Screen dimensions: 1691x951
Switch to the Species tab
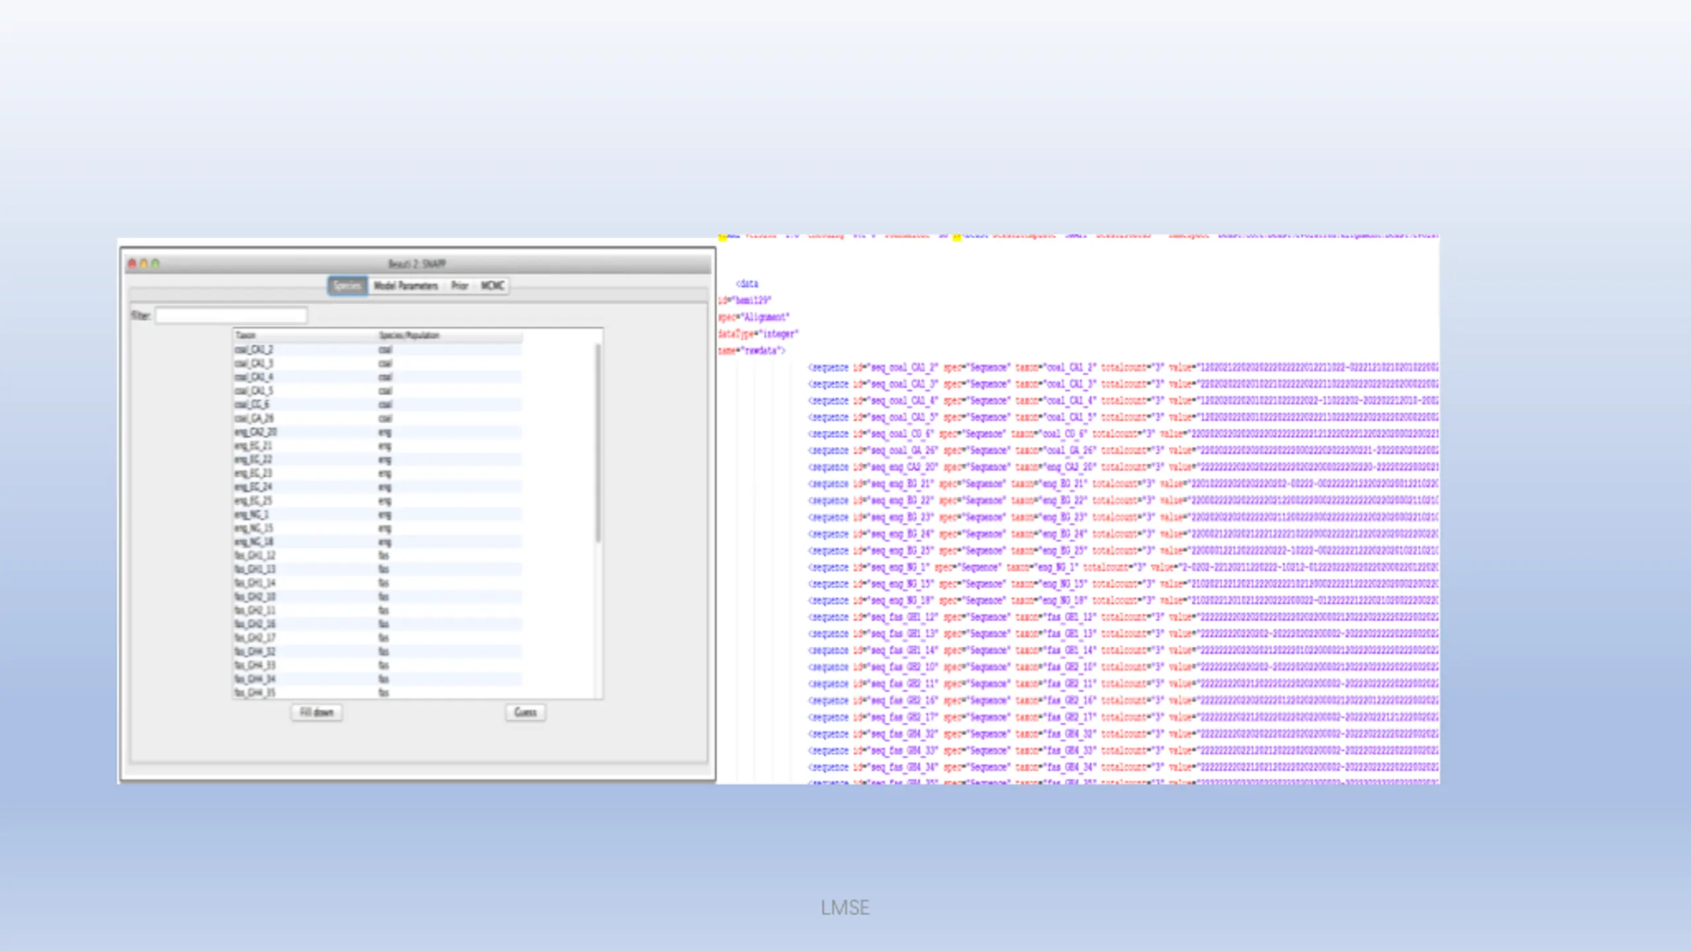[347, 285]
